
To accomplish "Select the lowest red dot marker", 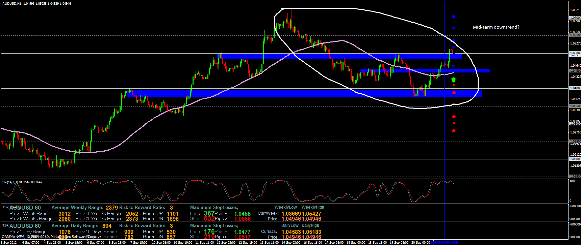I will click(x=454, y=131).
